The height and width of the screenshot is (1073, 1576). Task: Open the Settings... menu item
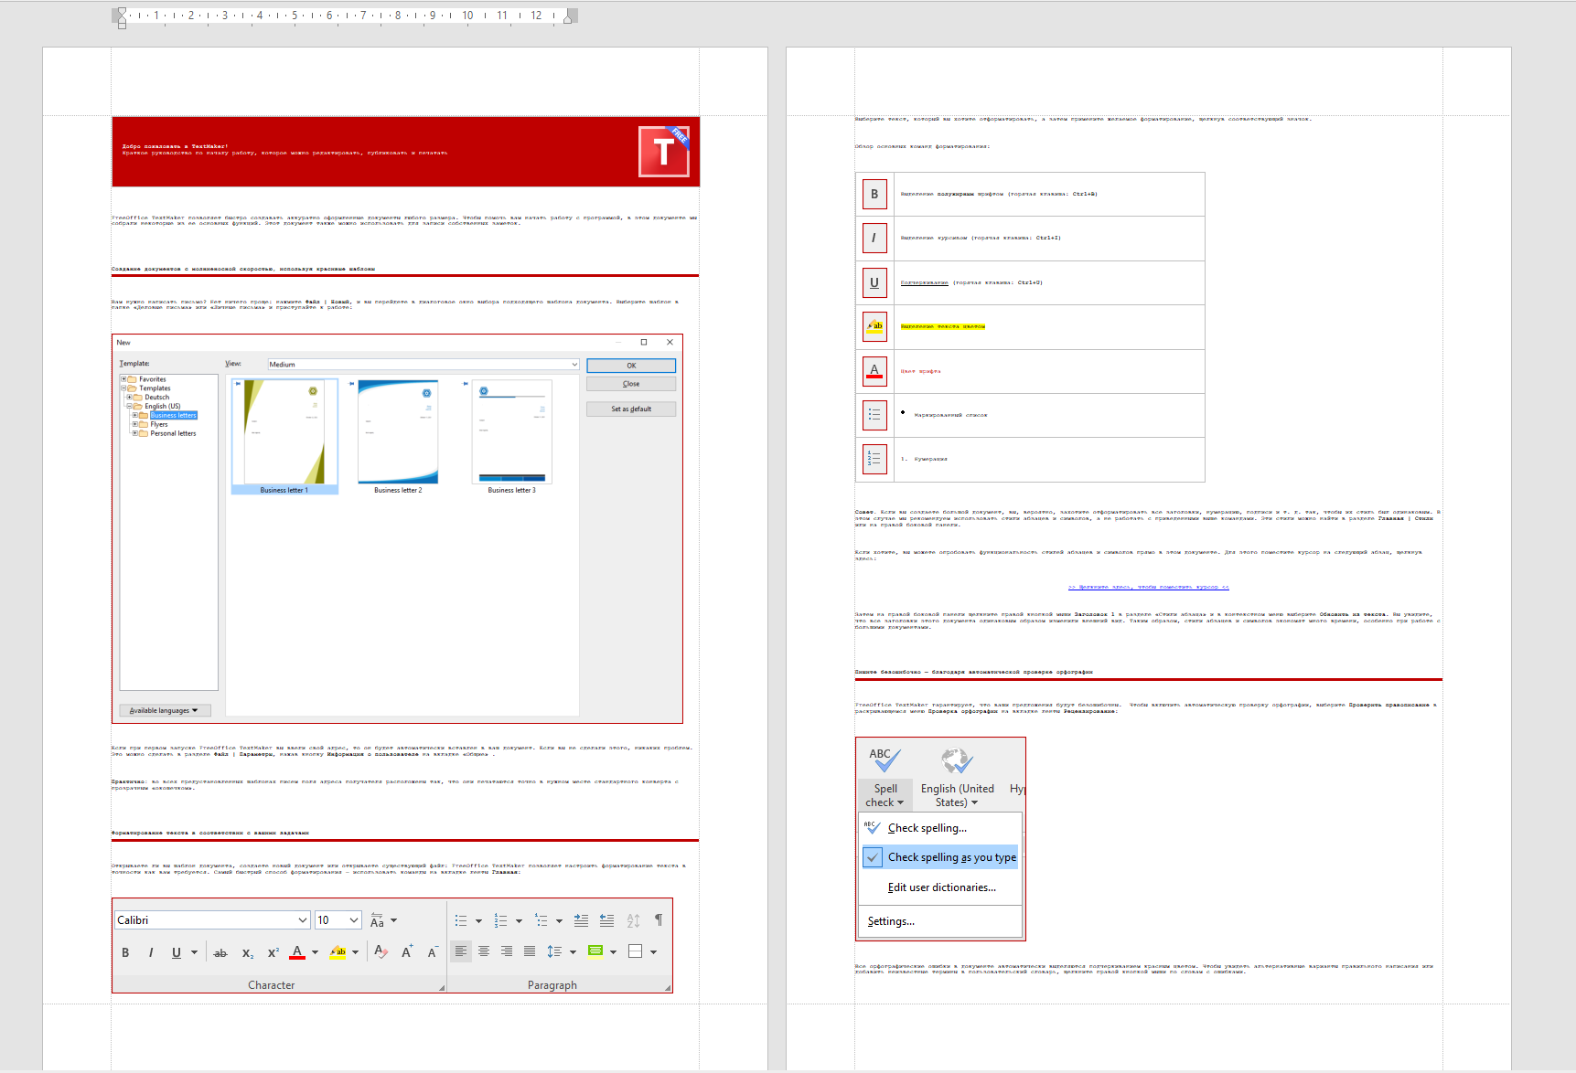(x=891, y=921)
